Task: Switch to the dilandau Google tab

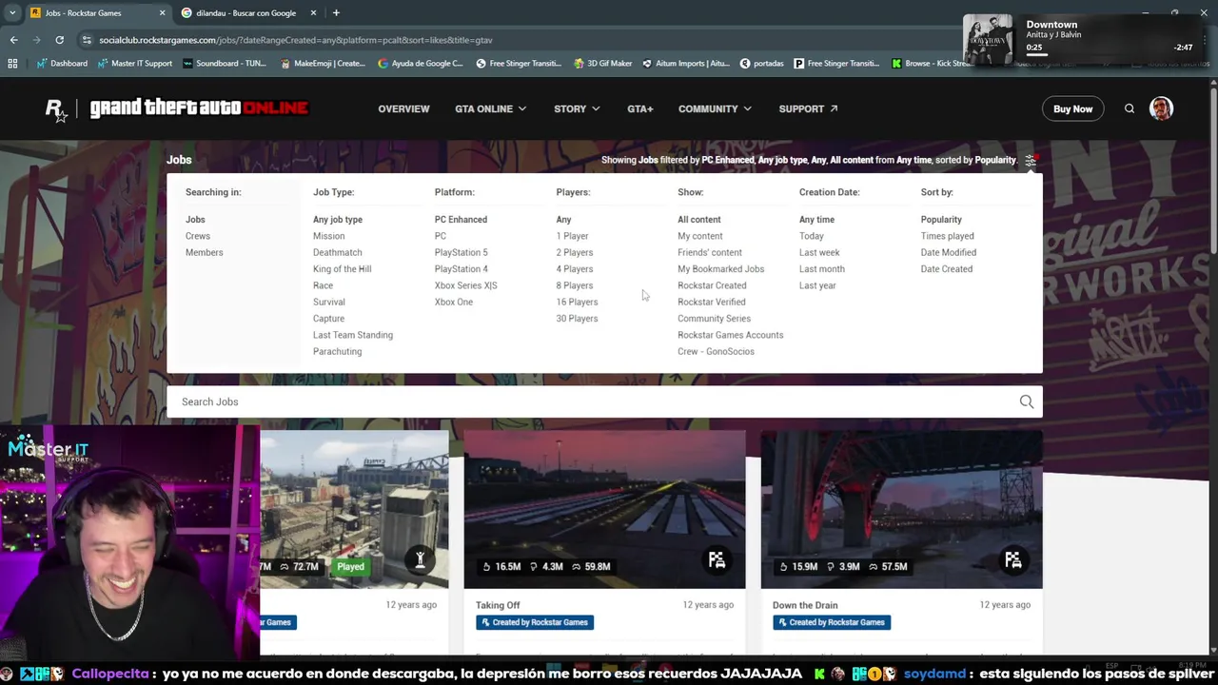Action: pos(246,12)
